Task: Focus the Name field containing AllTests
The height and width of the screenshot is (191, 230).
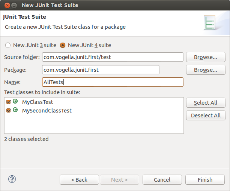Action: (113, 82)
